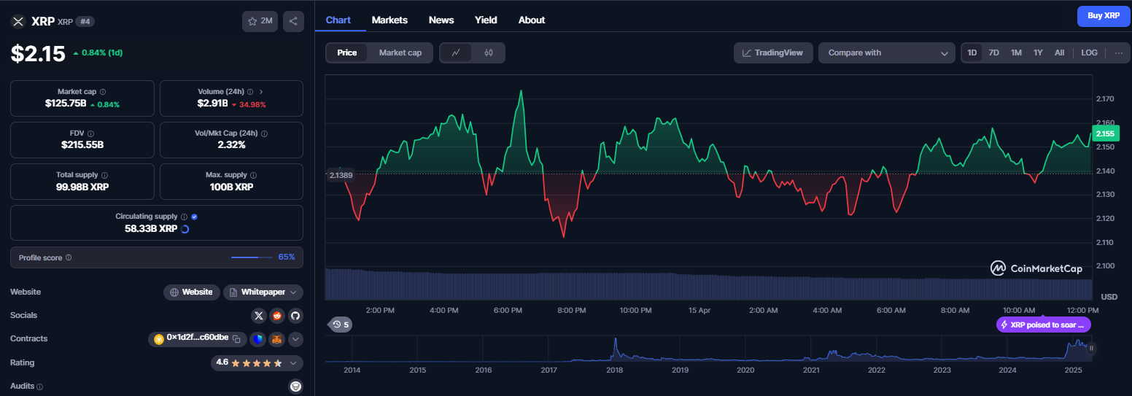
Task: Click the Circulating supply info icon
Action: [184, 217]
